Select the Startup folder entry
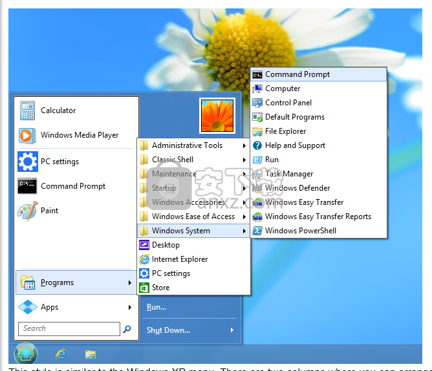This screenshot has height=371, width=432. 193,188
